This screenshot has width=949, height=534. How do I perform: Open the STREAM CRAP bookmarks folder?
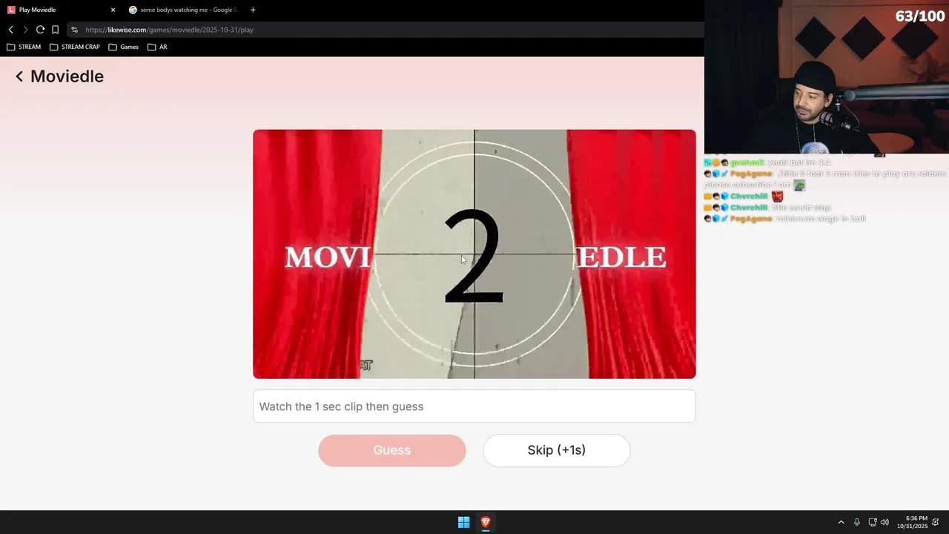point(74,47)
